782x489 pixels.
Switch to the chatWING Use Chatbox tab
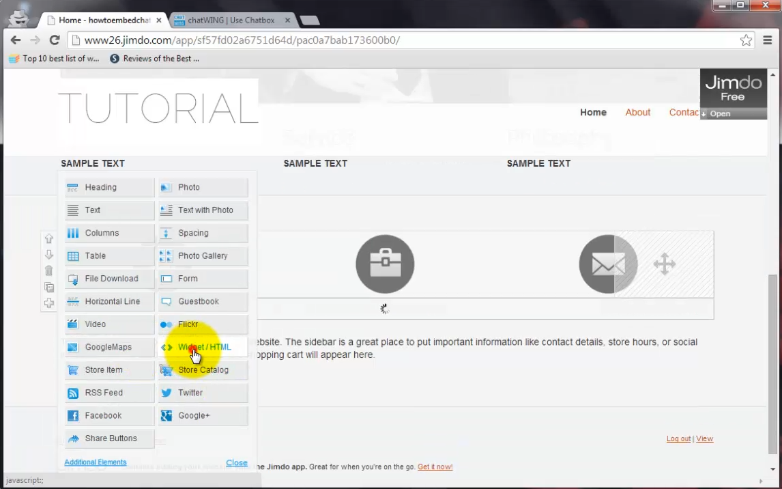tap(231, 20)
